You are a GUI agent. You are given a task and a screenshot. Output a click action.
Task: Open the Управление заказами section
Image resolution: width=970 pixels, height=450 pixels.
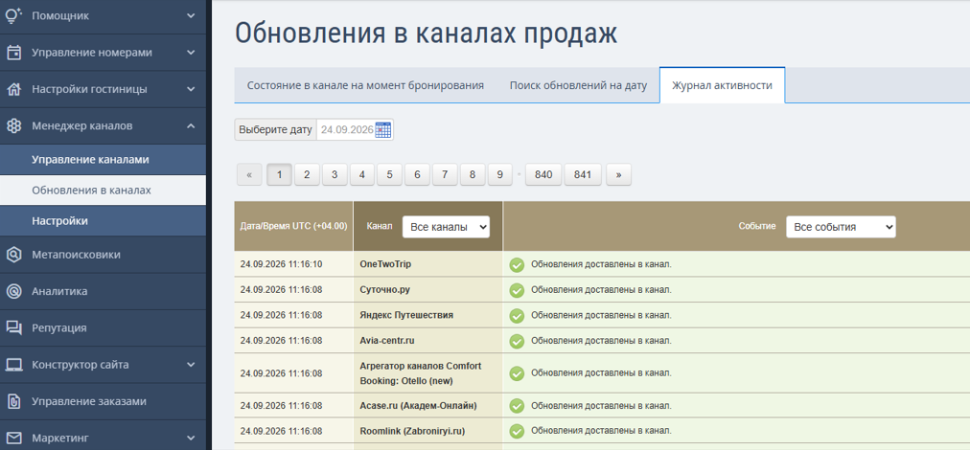pyautogui.click(x=103, y=401)
